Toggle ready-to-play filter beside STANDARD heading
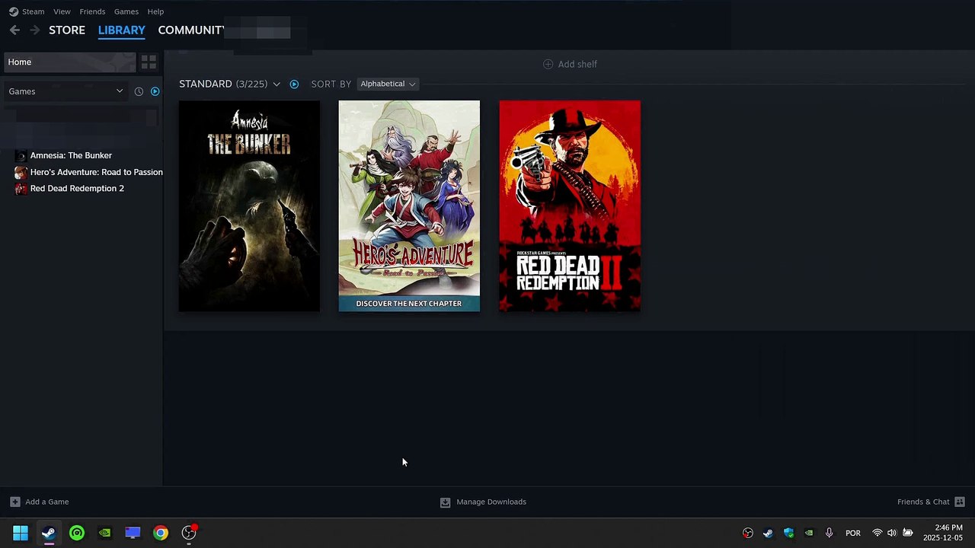Image resolution: width=975 pixels, height=548 pixels. click(x=294, y=84)
